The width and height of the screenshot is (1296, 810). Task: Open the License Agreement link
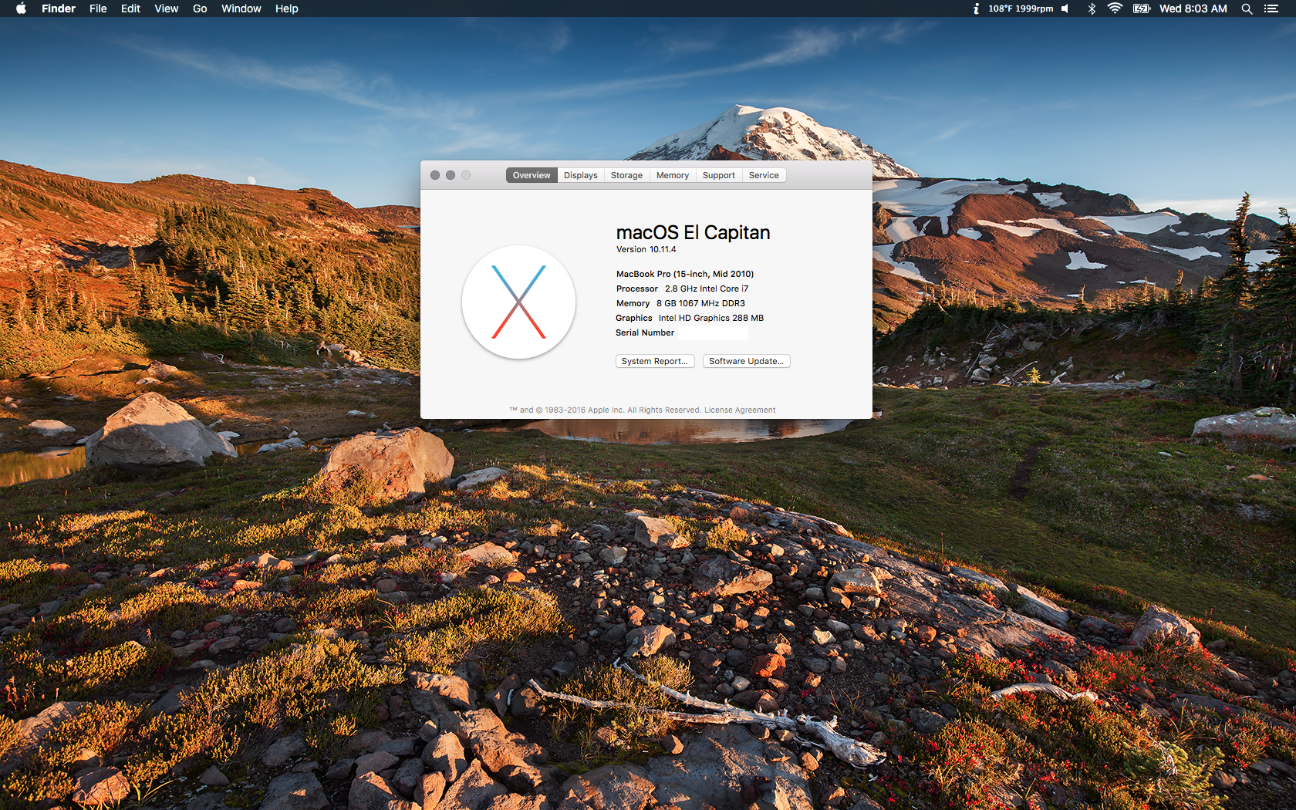pos(740,410)
